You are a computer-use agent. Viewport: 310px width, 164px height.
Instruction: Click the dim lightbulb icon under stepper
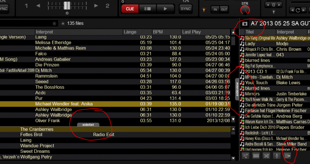[274, 12]
